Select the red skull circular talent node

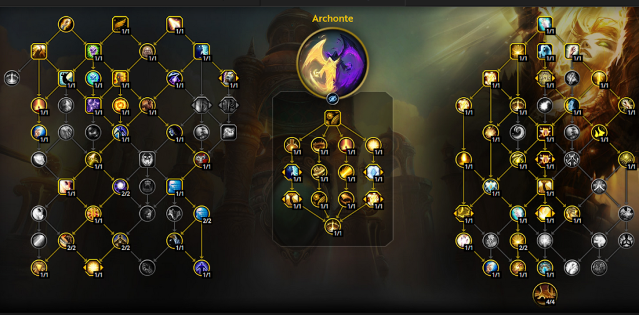(x=202, y=159)
